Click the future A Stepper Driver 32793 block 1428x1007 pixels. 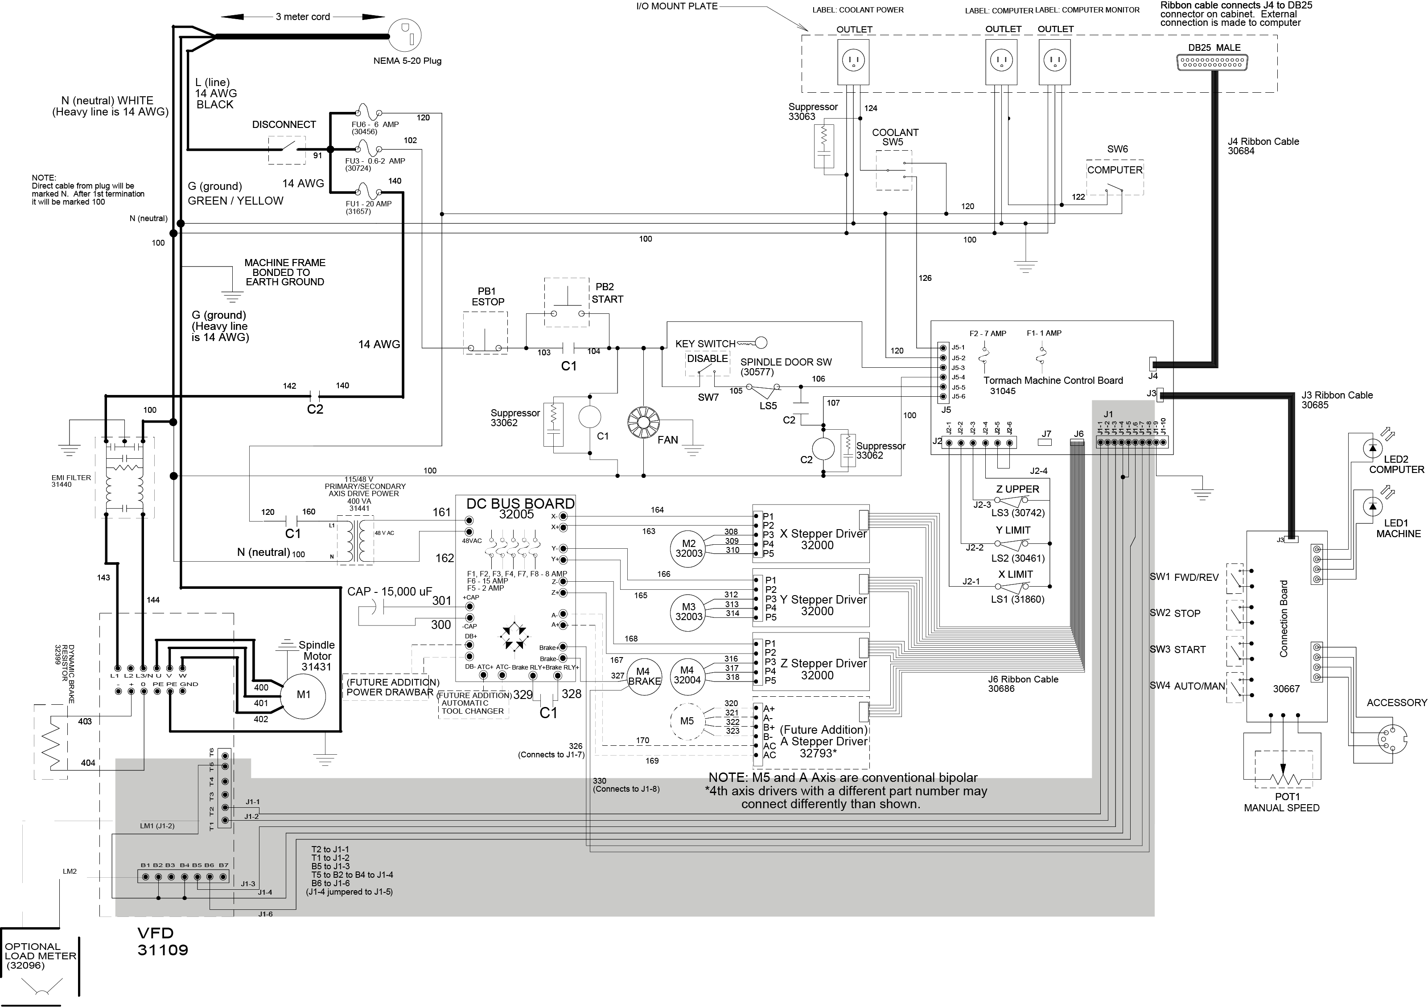811,733
